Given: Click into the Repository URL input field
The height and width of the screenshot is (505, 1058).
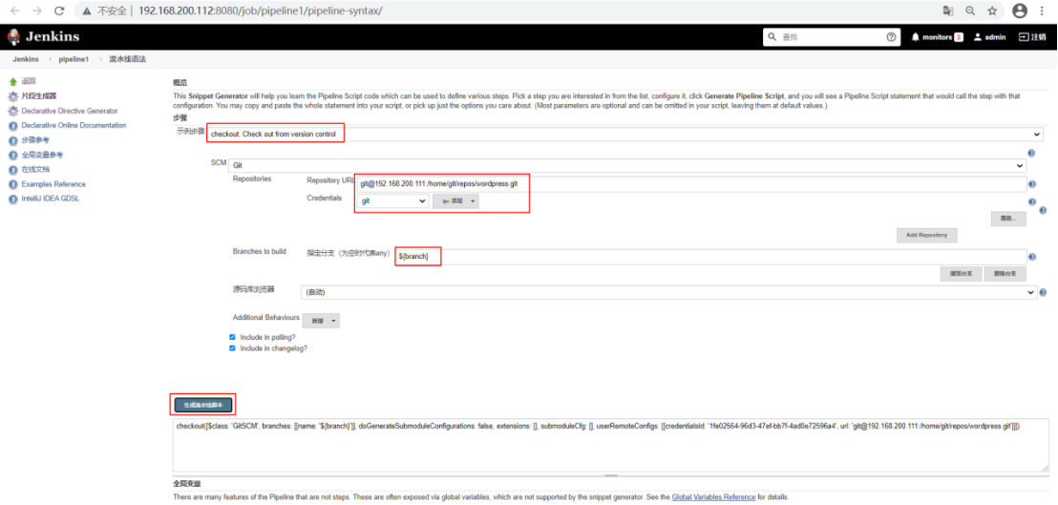Looking at the screenshot, I should tap(691, 184).
